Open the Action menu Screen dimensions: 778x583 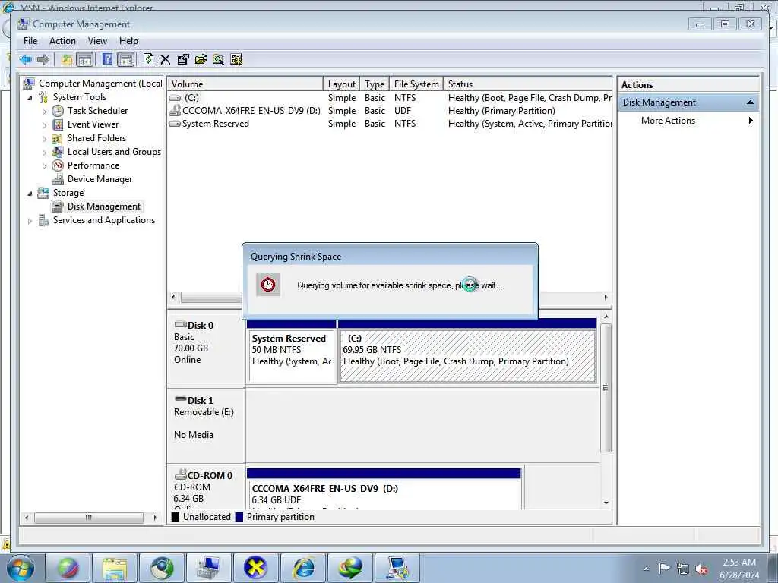(x=62, y=41)
